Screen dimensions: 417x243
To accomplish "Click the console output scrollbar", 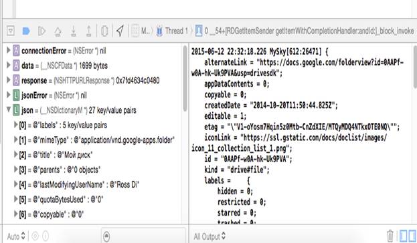I will click(415, 67).
